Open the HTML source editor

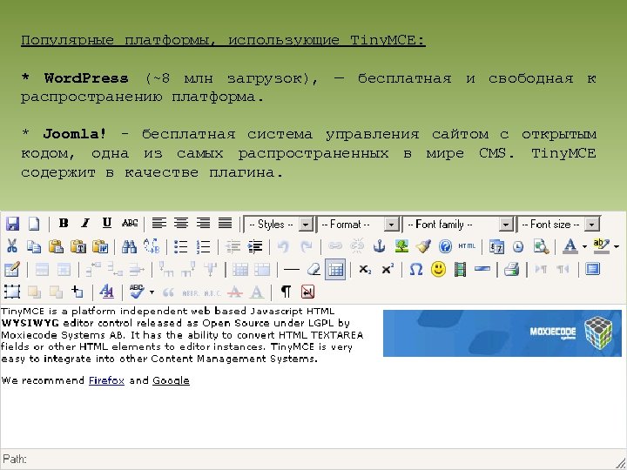pos(467,246)
